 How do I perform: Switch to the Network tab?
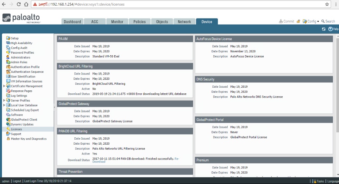[x=184, y=22]
